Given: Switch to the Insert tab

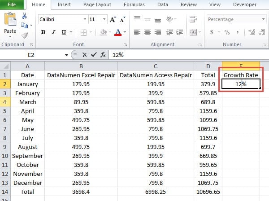Looking at the screenshot, I should (x=64, y=4).
